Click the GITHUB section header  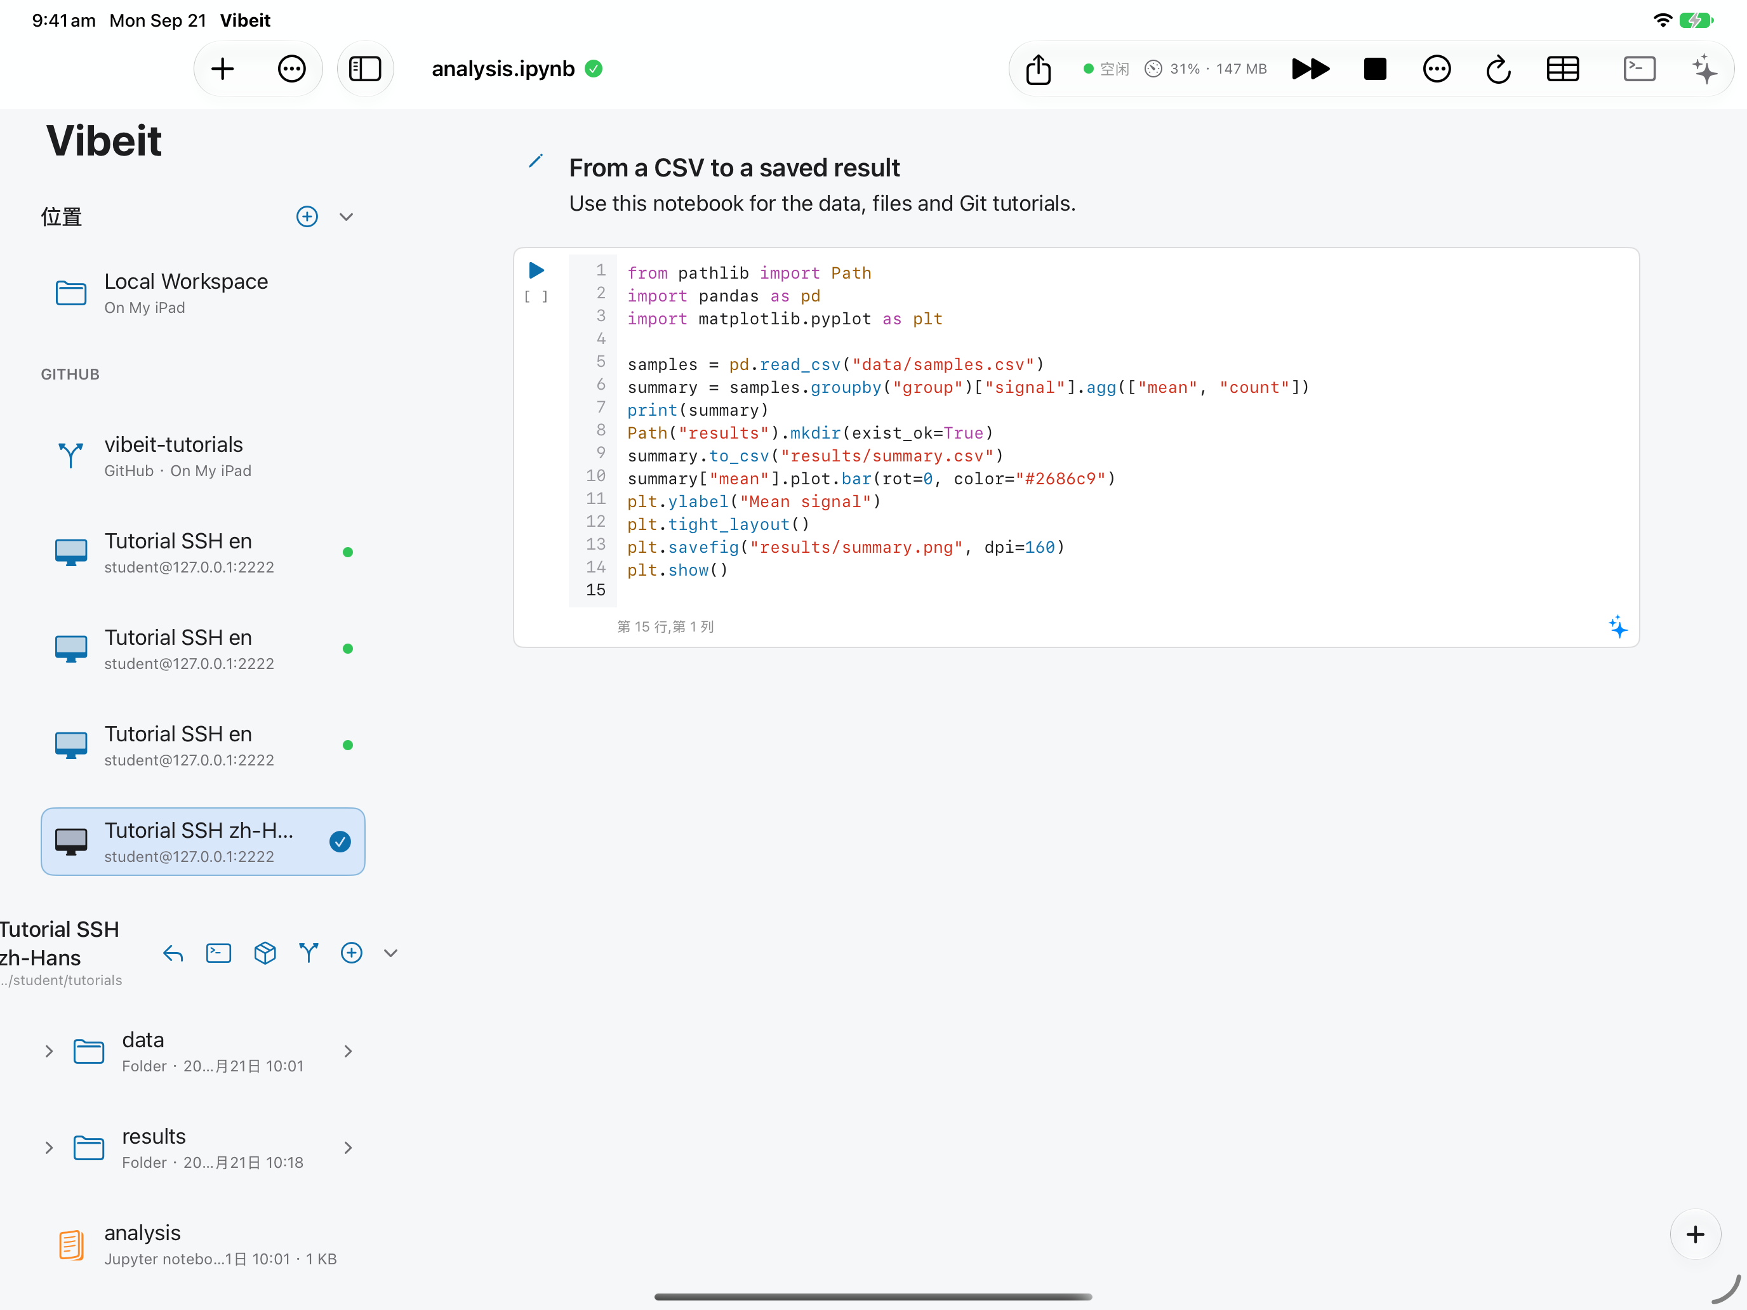coord(70,374)
